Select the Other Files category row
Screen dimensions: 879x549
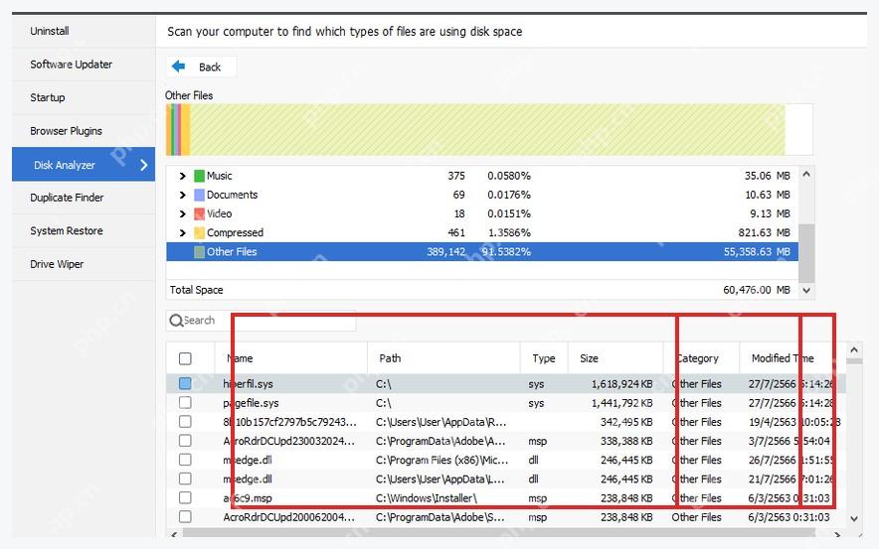point(482,252)
